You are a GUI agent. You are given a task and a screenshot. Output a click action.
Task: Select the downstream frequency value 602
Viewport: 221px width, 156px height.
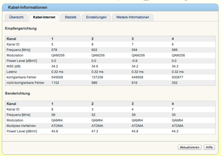94,50
